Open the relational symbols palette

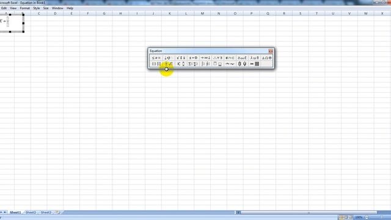point(156,58)
